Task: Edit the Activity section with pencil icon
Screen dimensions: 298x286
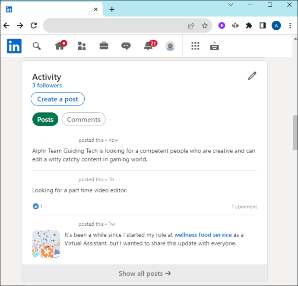Action: pyautogui.click(x=252, y=76)
